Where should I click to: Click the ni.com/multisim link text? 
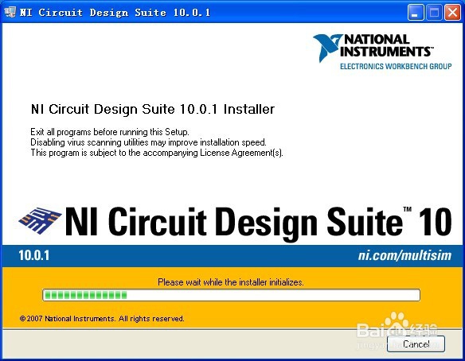coord(404,255)
